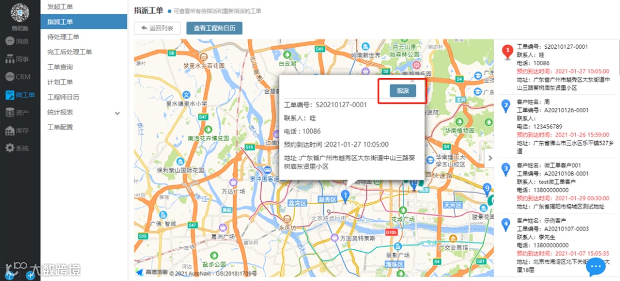620x281 pixels.
Task: Open the CRM module in sidebar
Action: pyautogui.click(x=18, y=77)
